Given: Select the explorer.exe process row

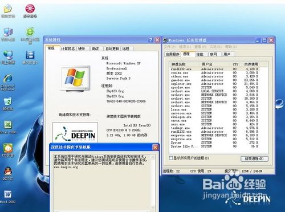Looking at the screenshot, I should (x=214, y=84).
